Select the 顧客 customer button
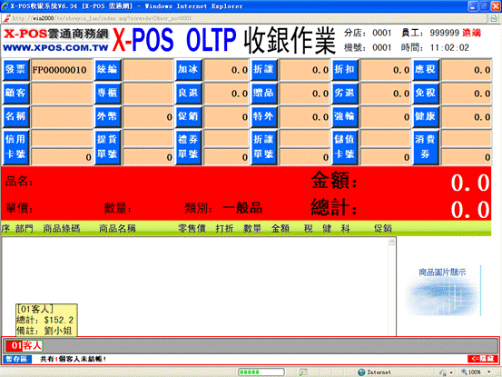The image size is (502, 377). click(x=16, y=93)
